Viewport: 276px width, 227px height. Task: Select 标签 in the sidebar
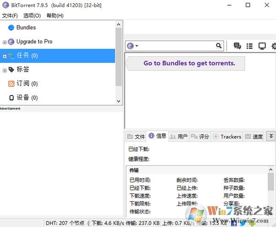click(23, 69)
